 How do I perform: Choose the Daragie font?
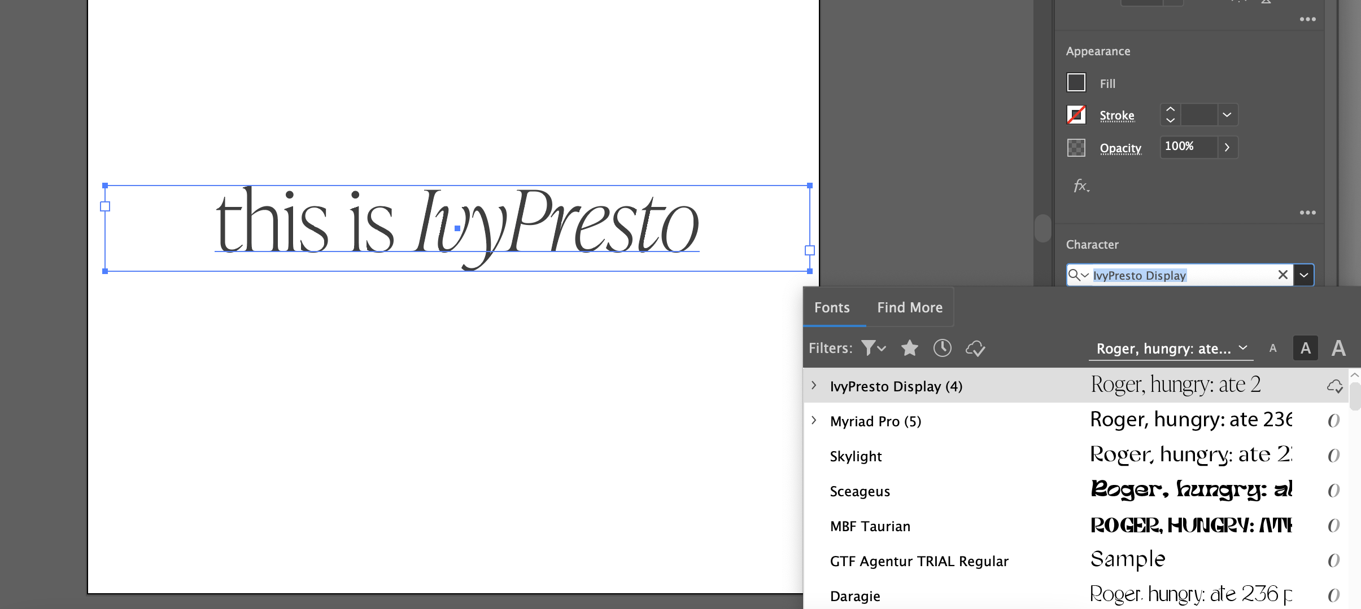(x=1075, y=595)
